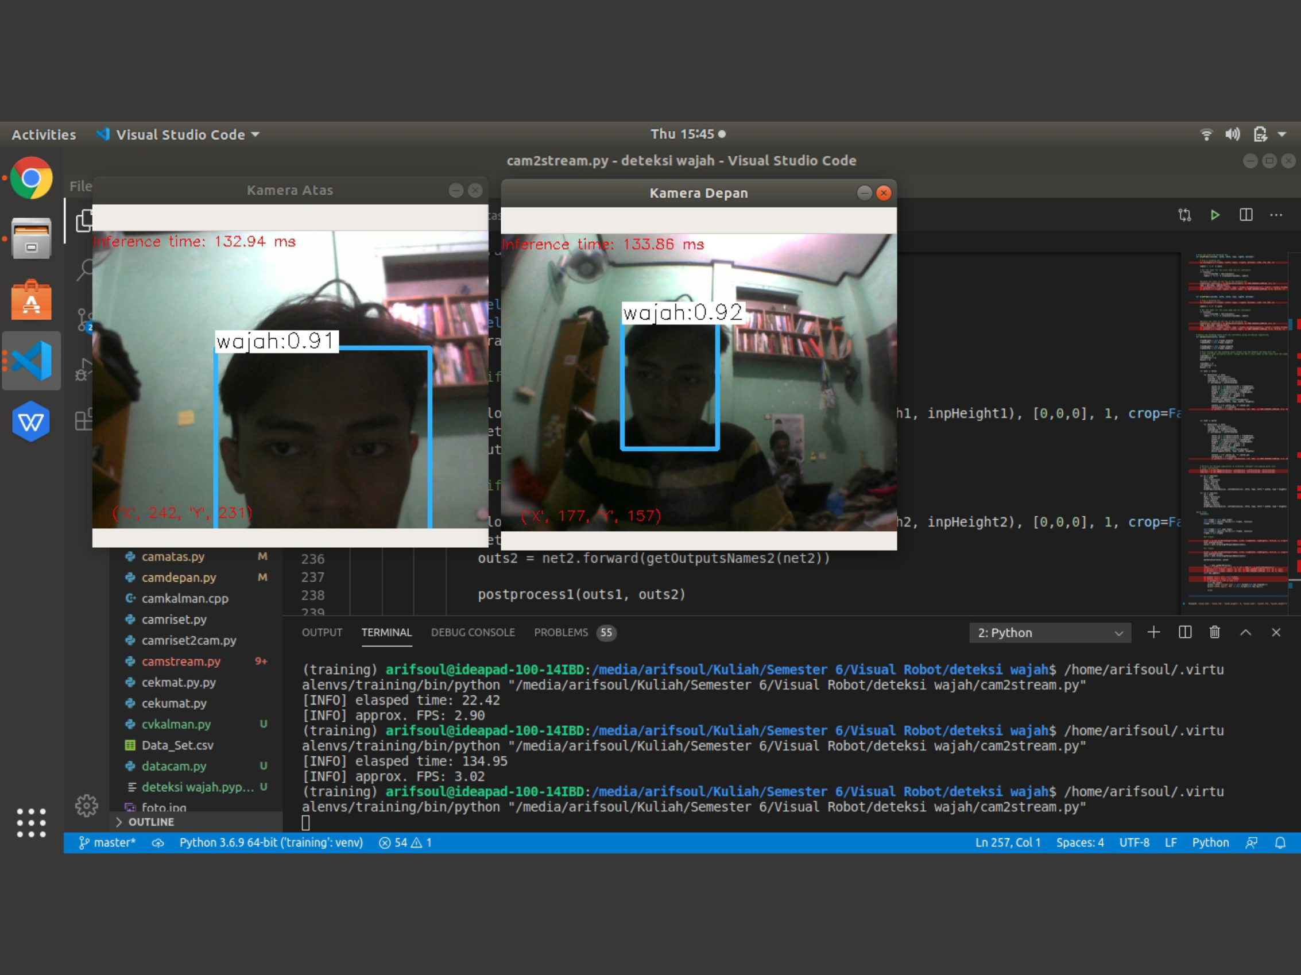
Task: Click the Split Editor icon
Action: click(x=1246, y=215)
